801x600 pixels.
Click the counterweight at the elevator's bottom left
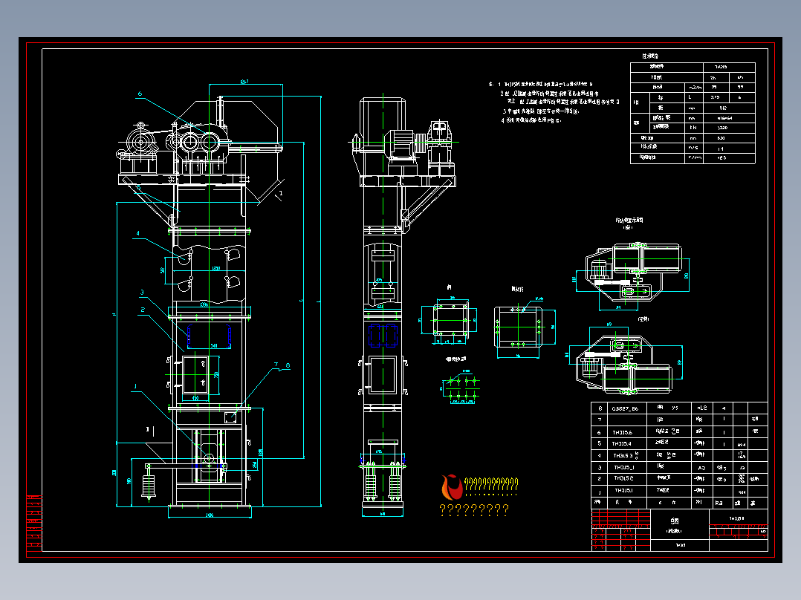point(149,485)
